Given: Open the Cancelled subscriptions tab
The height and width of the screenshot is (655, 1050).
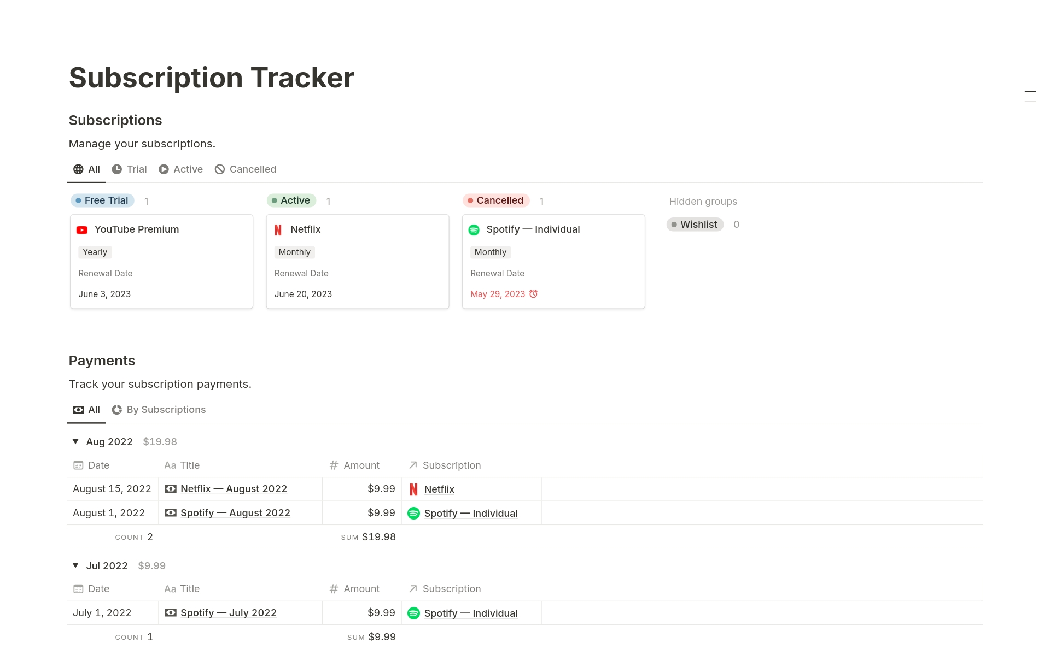Looking at the screenshot, I should 246,169.
